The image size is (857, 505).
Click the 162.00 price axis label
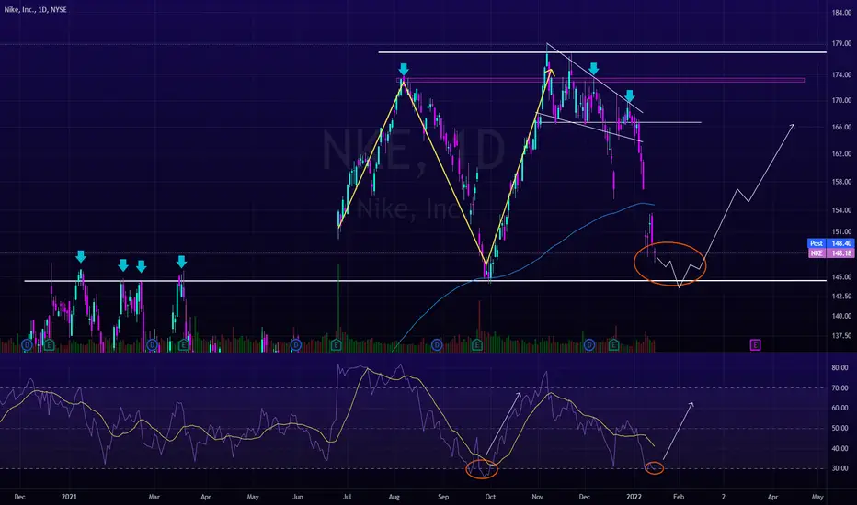click(841, 154)
